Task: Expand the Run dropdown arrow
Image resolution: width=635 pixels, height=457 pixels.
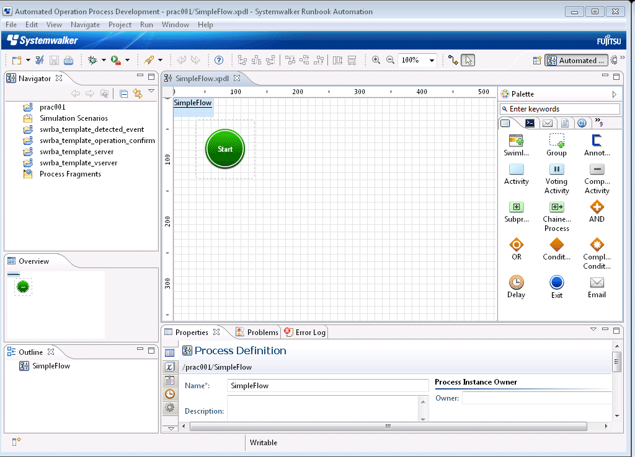Action: tap(127, 60)
